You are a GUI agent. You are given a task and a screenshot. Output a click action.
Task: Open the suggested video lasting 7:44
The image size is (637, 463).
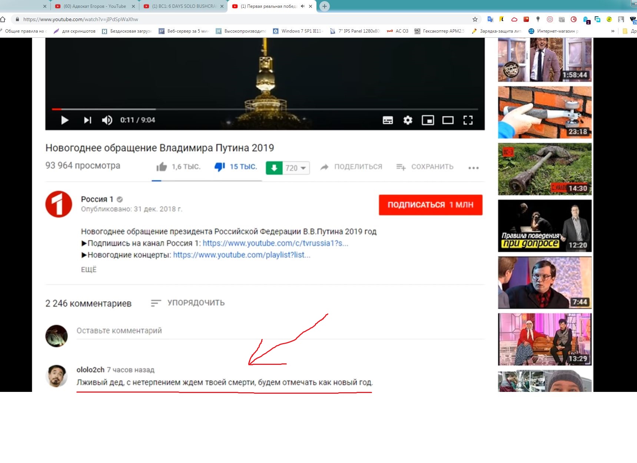click(545, 283)
